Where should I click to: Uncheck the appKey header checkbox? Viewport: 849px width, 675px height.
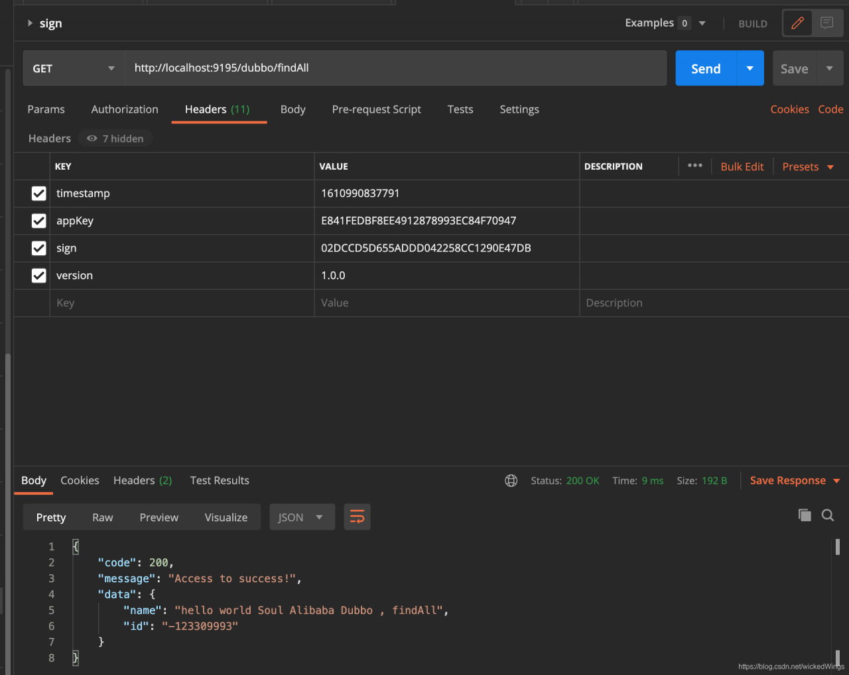[x=39, y=221]
